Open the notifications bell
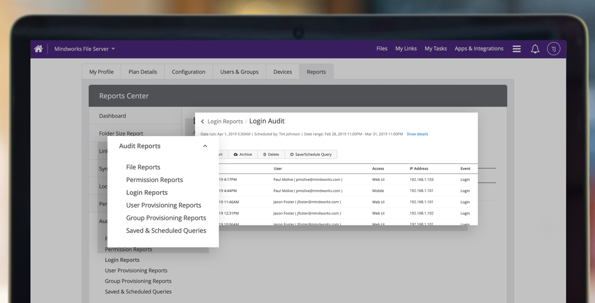The width and height of the screenshot is (595, 303). click(535, 49)
